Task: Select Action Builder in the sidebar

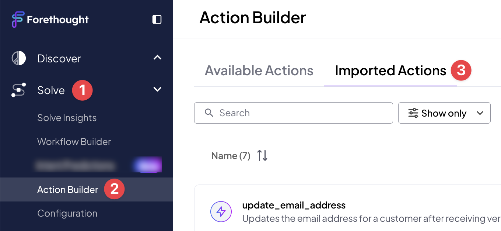Action: pyautogui.click(x=68, y=190)
